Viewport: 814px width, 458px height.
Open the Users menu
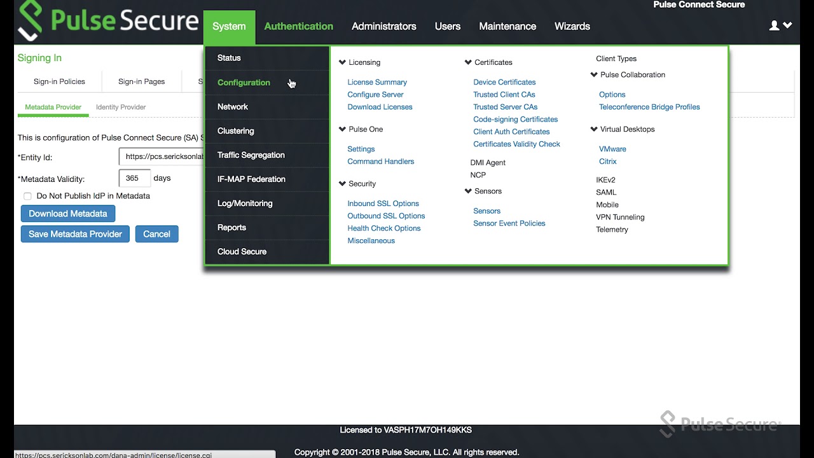click(447, 27)
